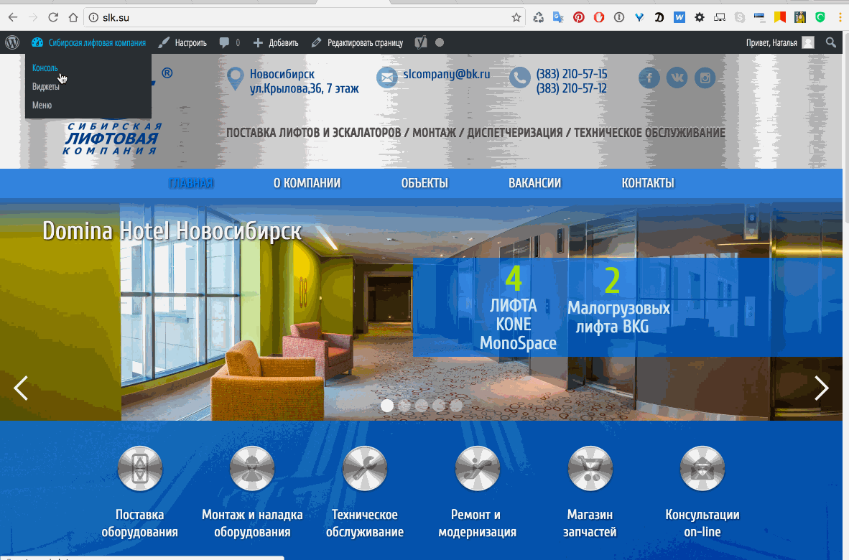This screenshot has width=849, height=560.
Task: Open ОБЪЕКТЫ nav item
Action: pyautogui.click(x=424, y=183)
